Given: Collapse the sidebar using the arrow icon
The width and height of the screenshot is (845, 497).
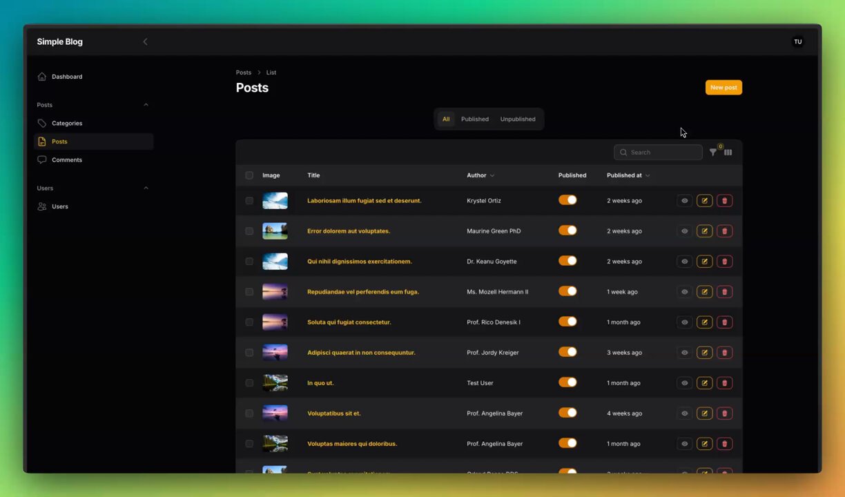Looking at the screenshot, I should pos(145,42).
